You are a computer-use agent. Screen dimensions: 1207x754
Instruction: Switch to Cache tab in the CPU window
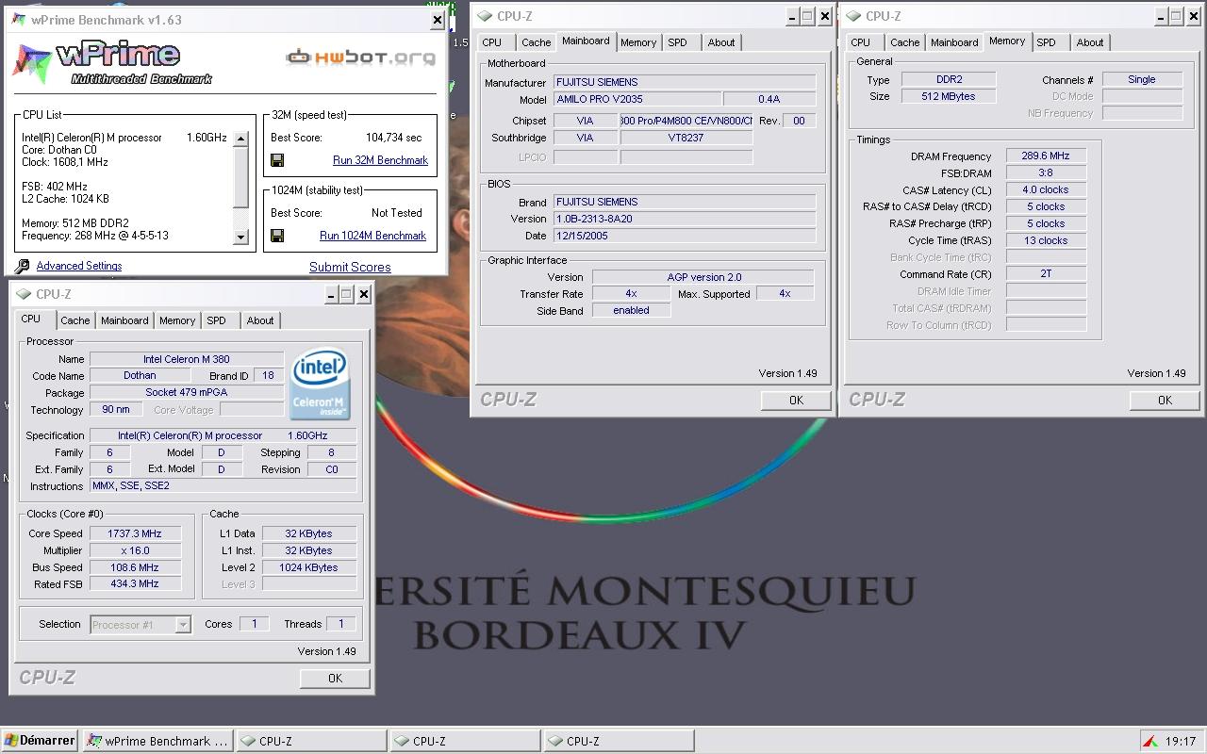(x=75, y=320)
